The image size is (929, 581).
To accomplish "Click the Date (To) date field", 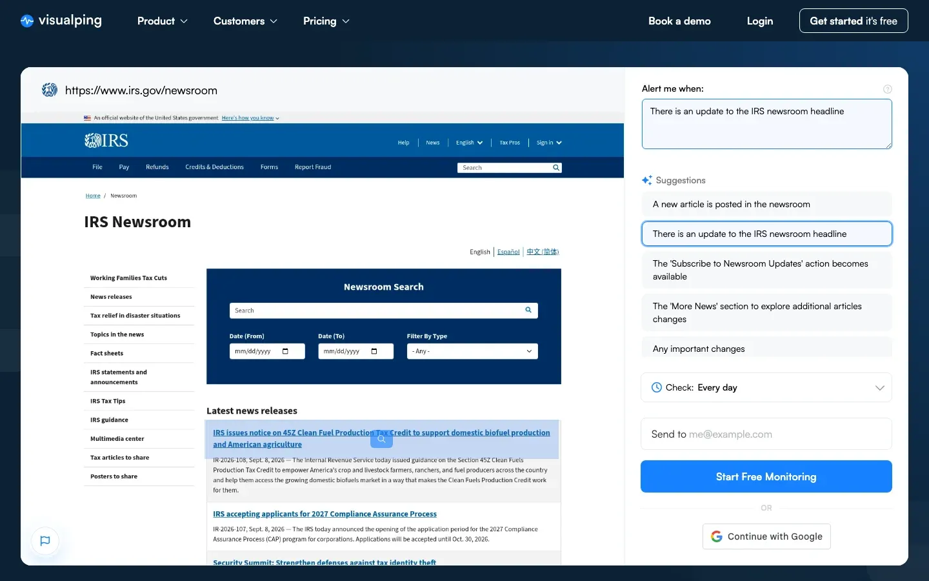I will coord(356,351).
